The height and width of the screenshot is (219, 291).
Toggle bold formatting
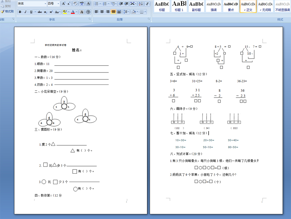tap(20, 12)
